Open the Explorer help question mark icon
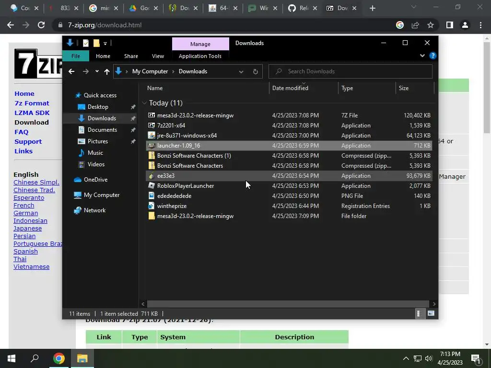 coord(433,56)
